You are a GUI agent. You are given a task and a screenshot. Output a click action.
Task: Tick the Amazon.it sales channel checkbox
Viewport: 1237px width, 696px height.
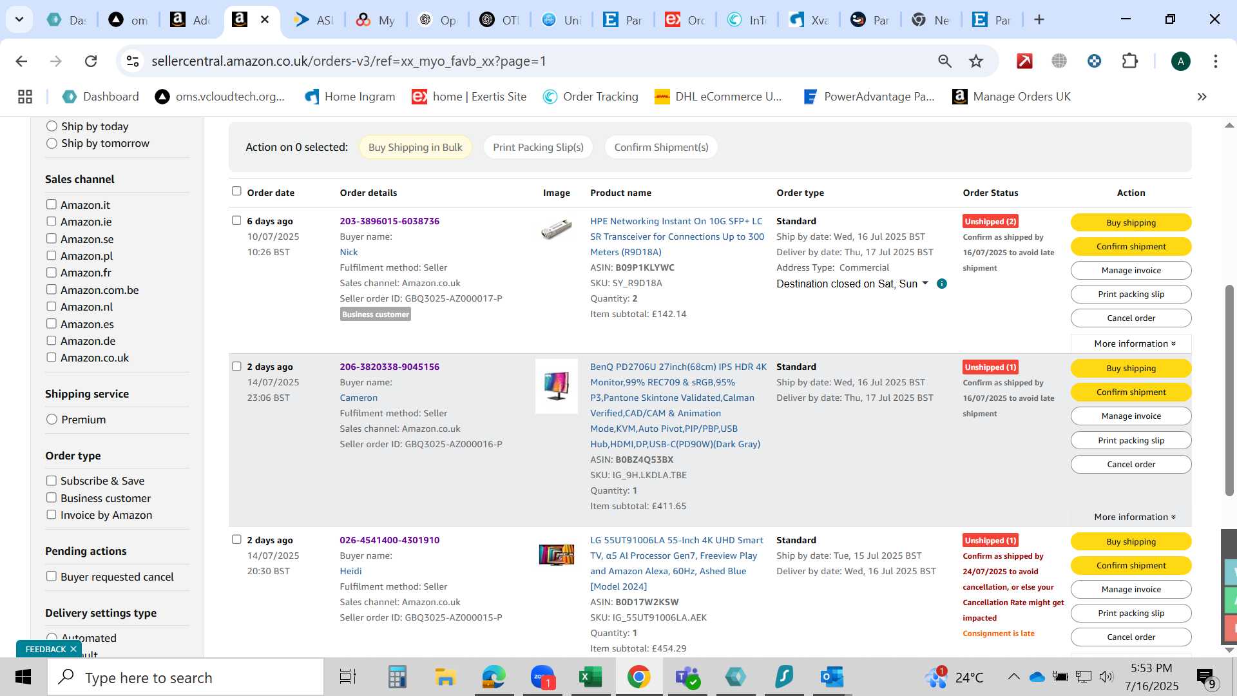coord(52,204)
